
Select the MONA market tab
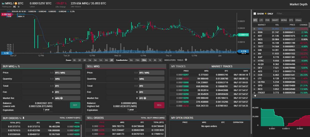[x=284, y=20]
